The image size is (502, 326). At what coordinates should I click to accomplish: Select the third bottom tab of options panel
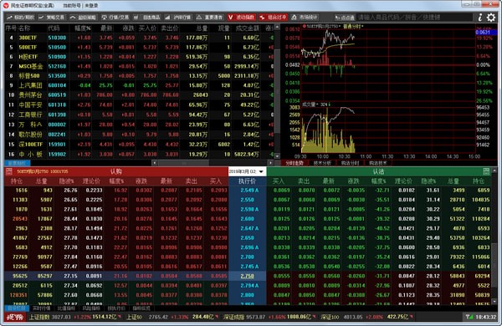tap(66, 308)
